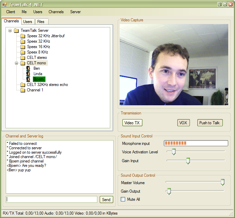The width and height of the screenshot is (235, 218).
Task: Click the chat message input field
Action: pos(52,199)
